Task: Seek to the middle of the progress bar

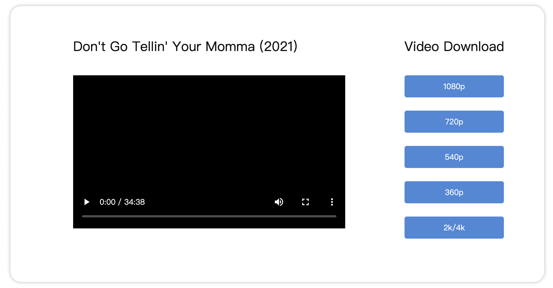Action: pyautogui.click(x=209, y=216)
